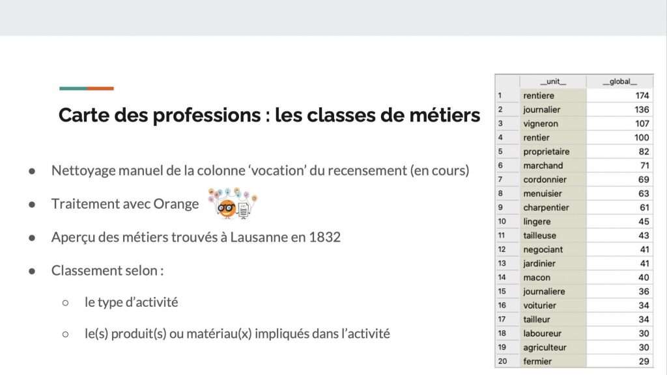The width and height of the screenshot is (667, 375).
Task: Click the __global__ column header
Action: point(619,82)
